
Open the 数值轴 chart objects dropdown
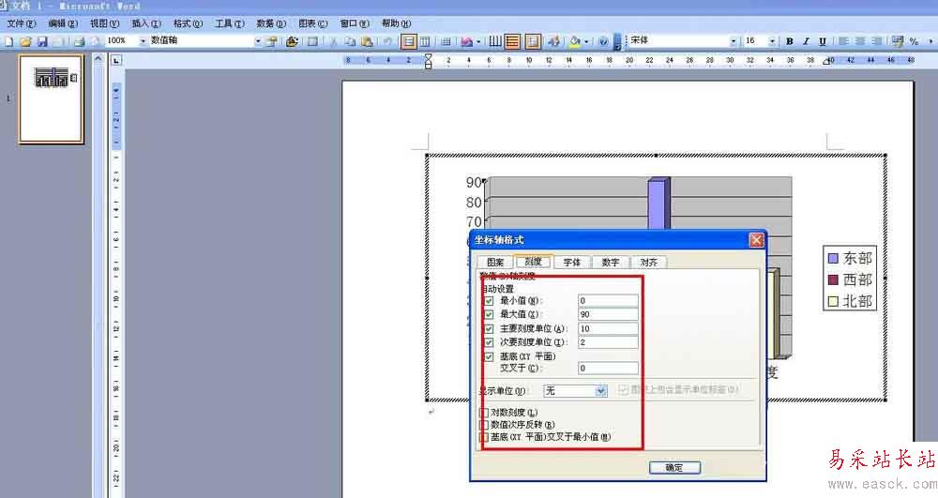(x=258, y=41)
